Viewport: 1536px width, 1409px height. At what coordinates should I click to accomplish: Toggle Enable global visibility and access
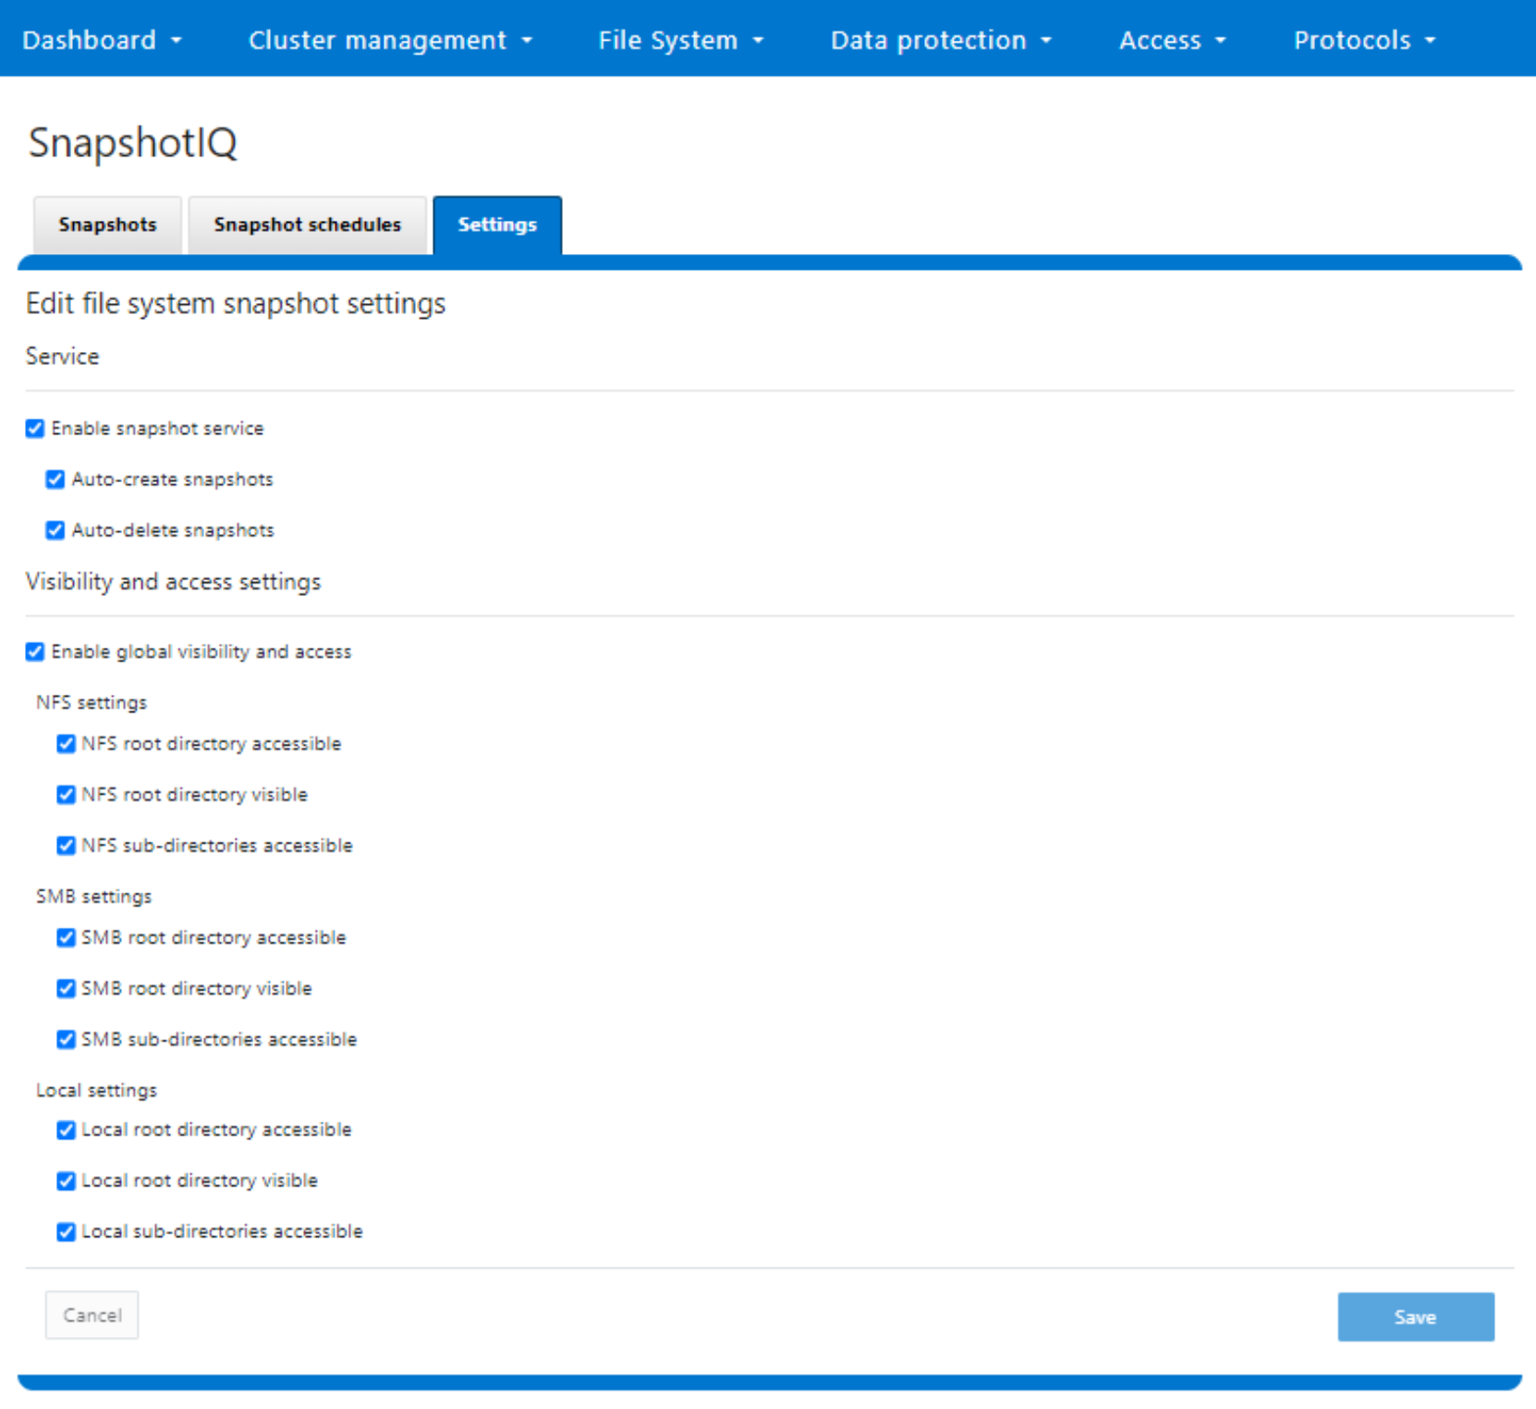35,651
